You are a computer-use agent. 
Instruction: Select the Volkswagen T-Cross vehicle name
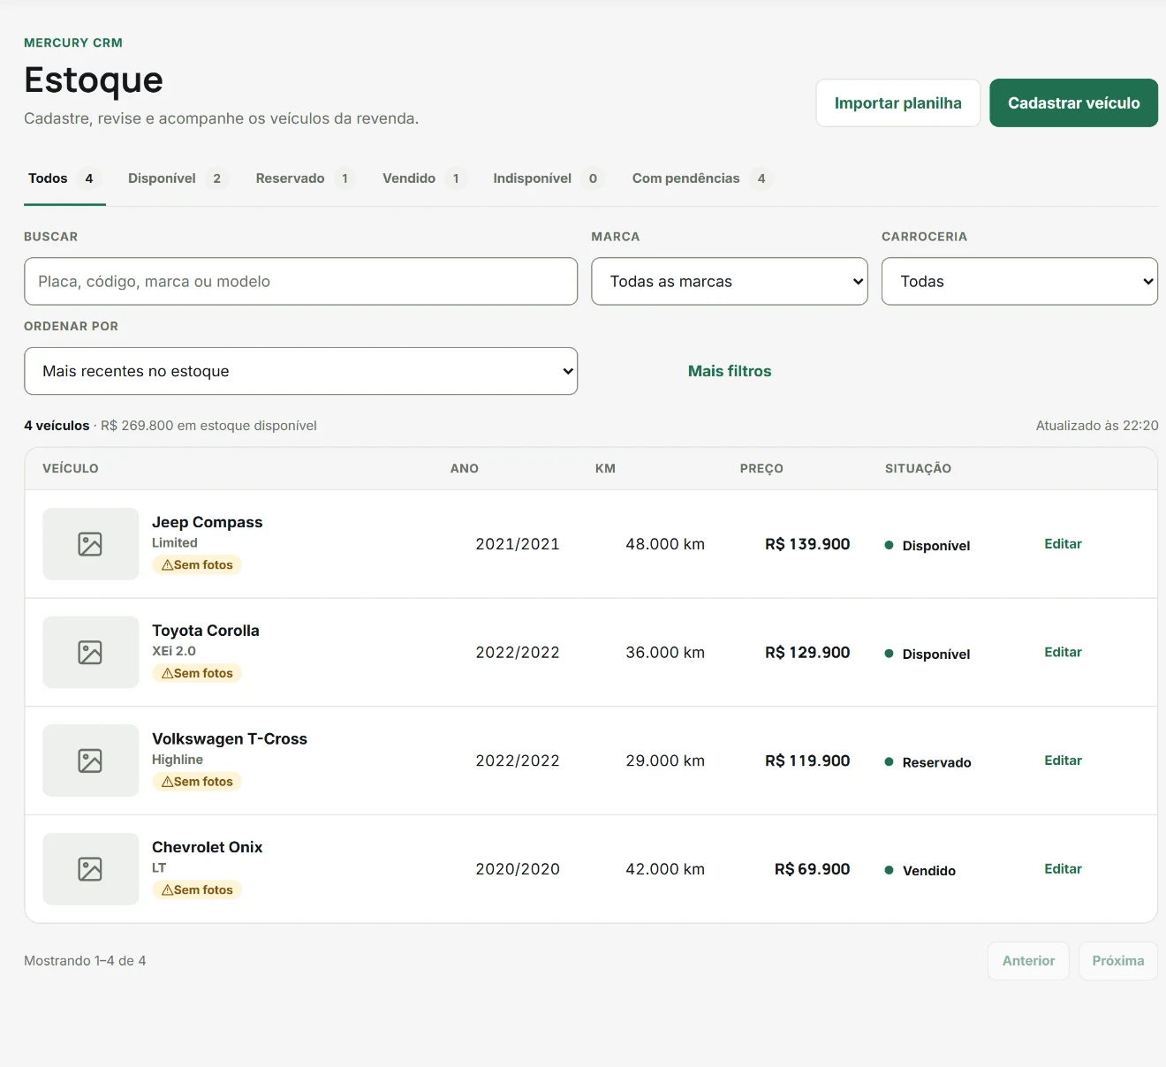click(230, 739)
